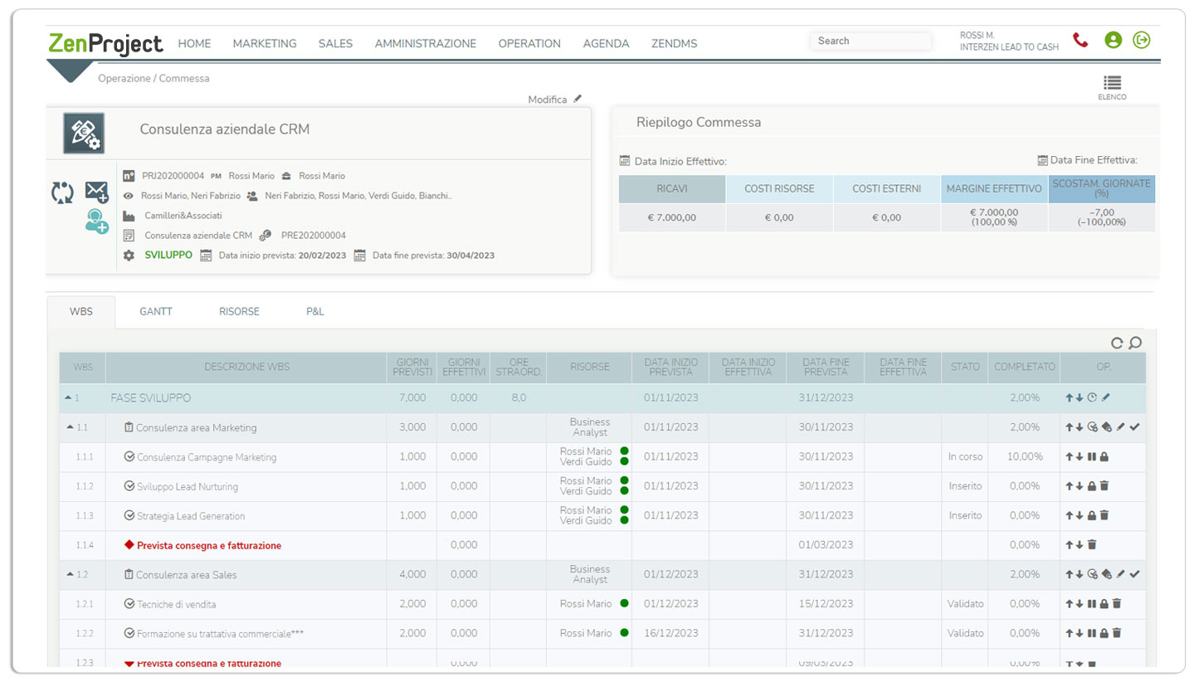Image resolution: width=1199 pixels, height=682 pixels.
Task: Open the Elenco list view icon
Action: coord(1112,83)
